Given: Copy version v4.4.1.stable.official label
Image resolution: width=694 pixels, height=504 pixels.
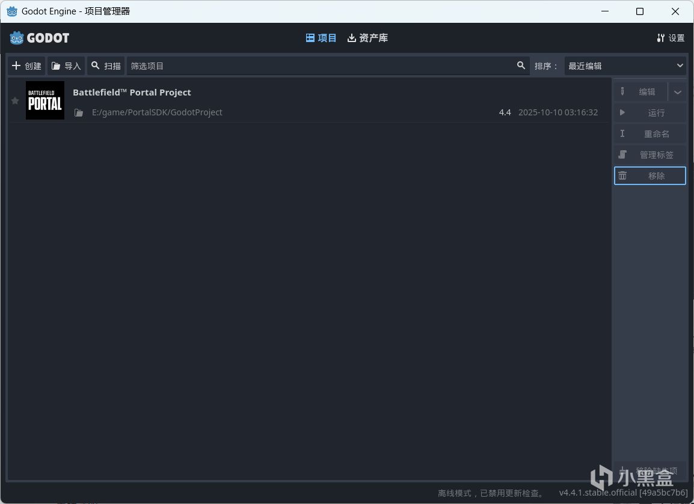Looking at the screenshot, I should tap(623, 493).
